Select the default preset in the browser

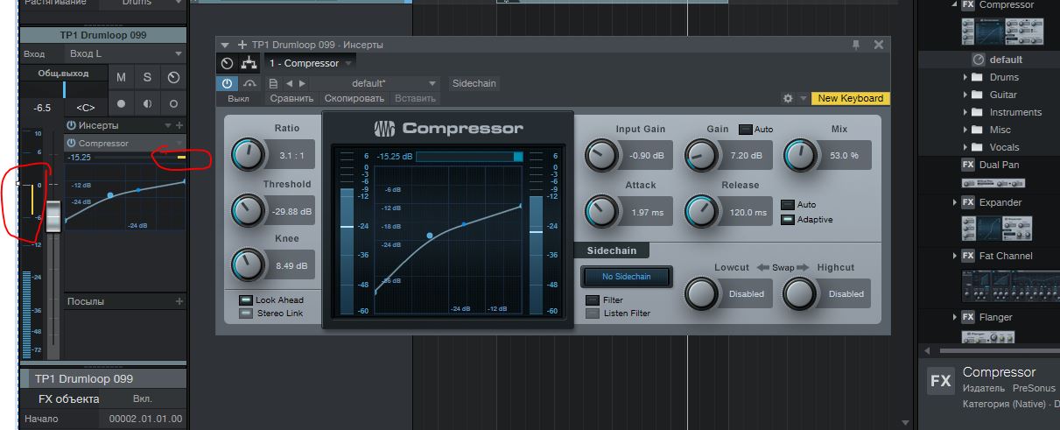[x=1006, y=60]
